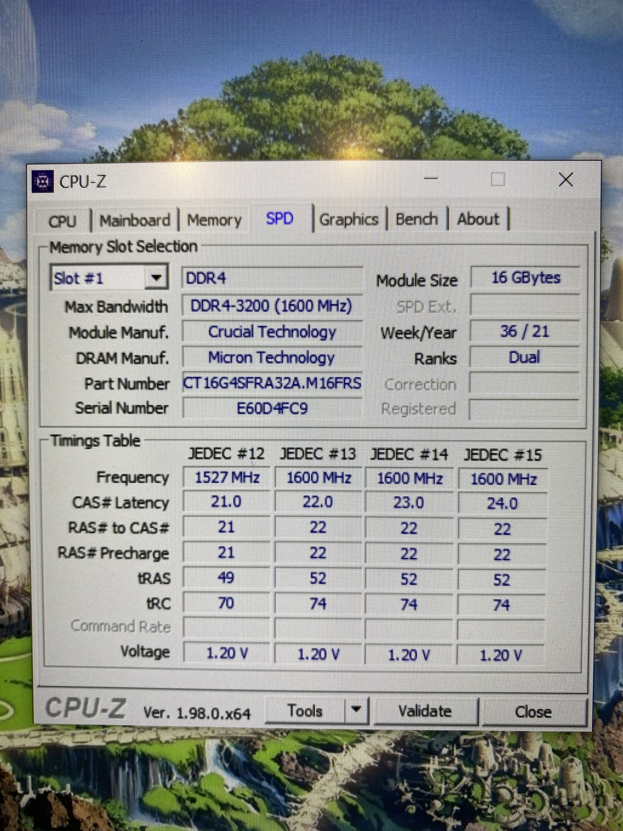Select the SPD tab
The width and height of the screenshot is (623, 831).
(279, 218)
